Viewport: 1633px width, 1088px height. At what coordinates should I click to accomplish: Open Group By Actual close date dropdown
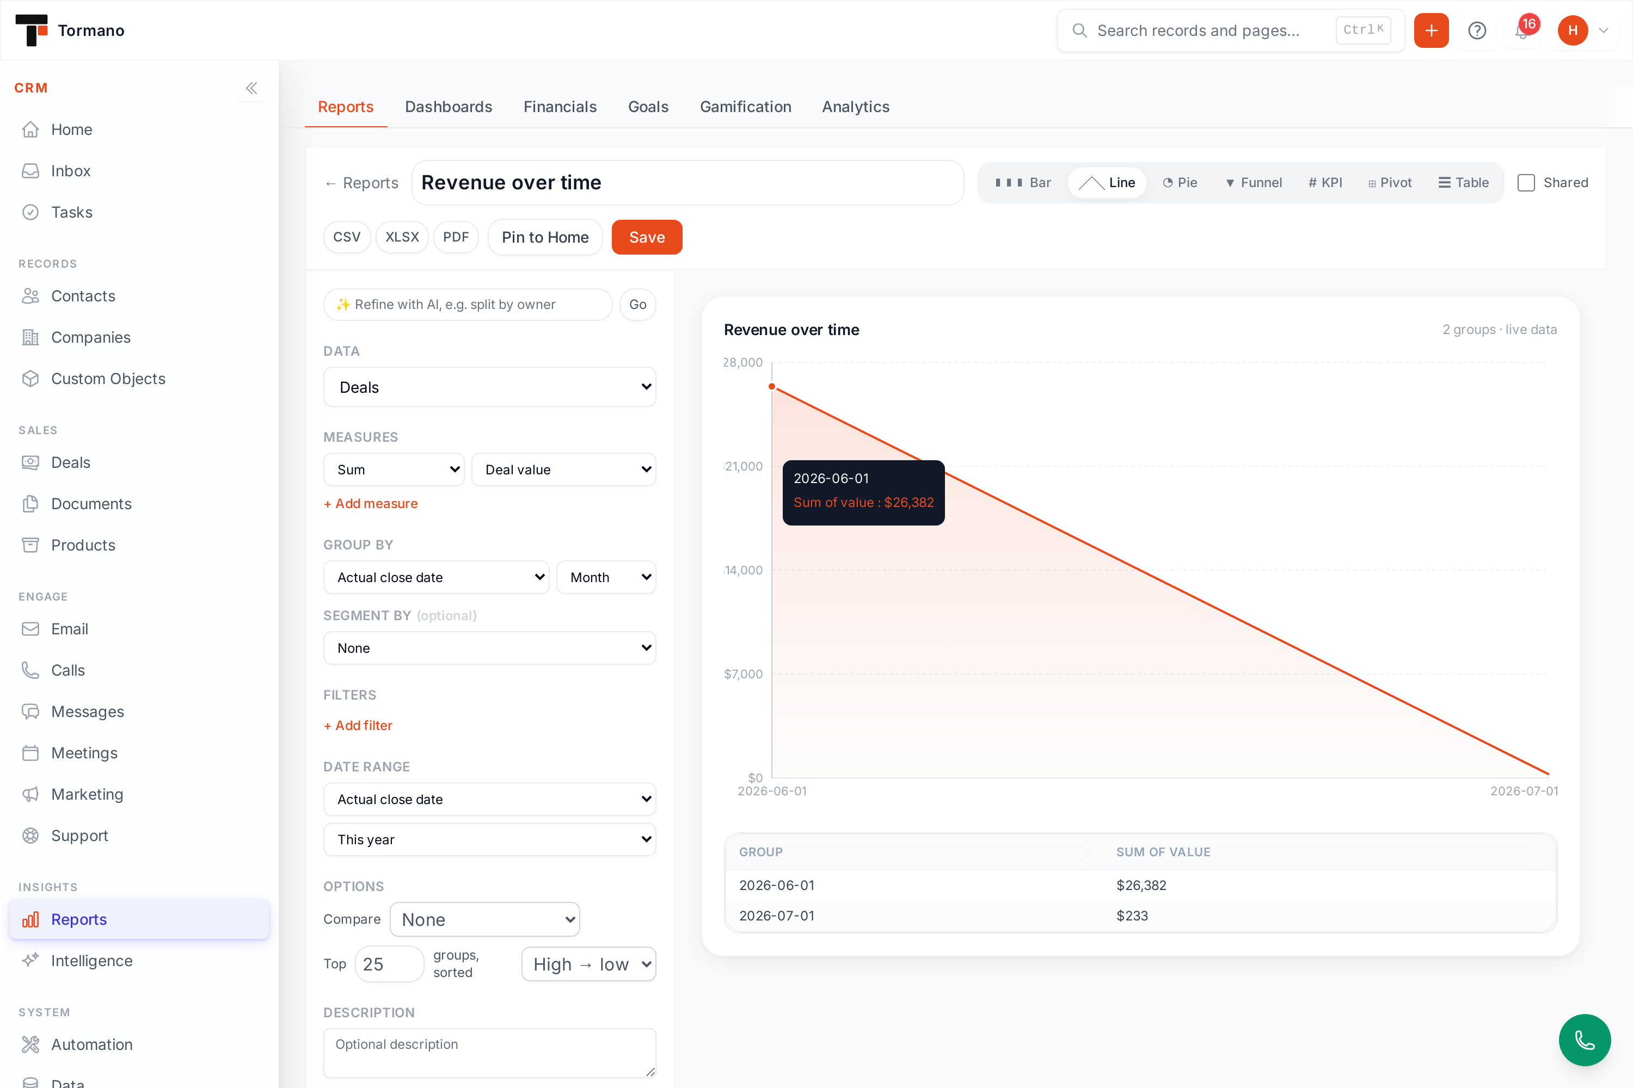click(436, 577)
